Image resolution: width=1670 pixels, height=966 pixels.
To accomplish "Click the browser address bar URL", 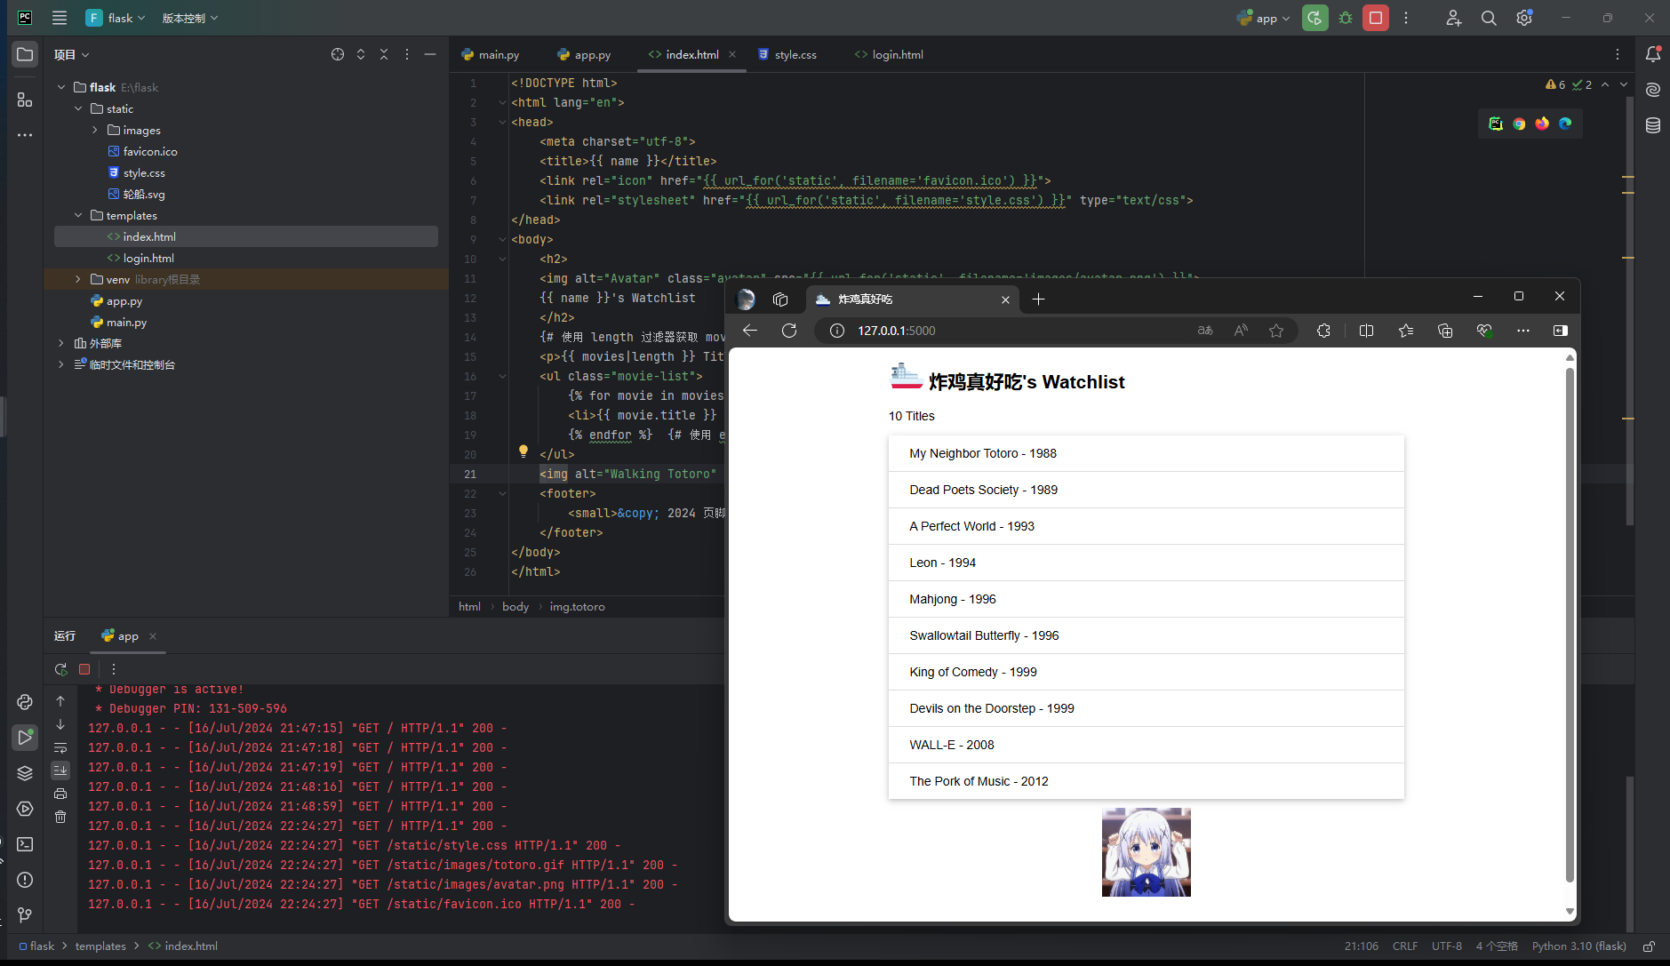I will pyautogui.click(x=896, y=331).
